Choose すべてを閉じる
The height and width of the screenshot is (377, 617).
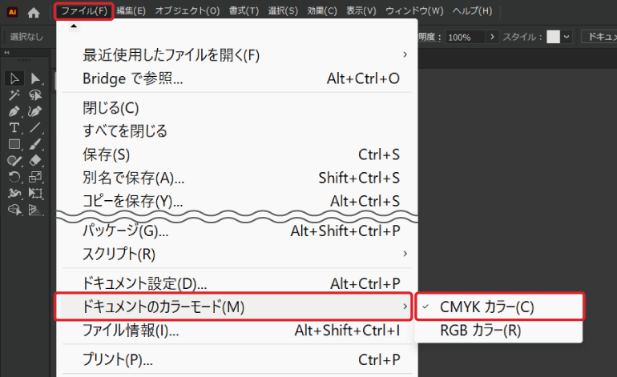(237, 131)
